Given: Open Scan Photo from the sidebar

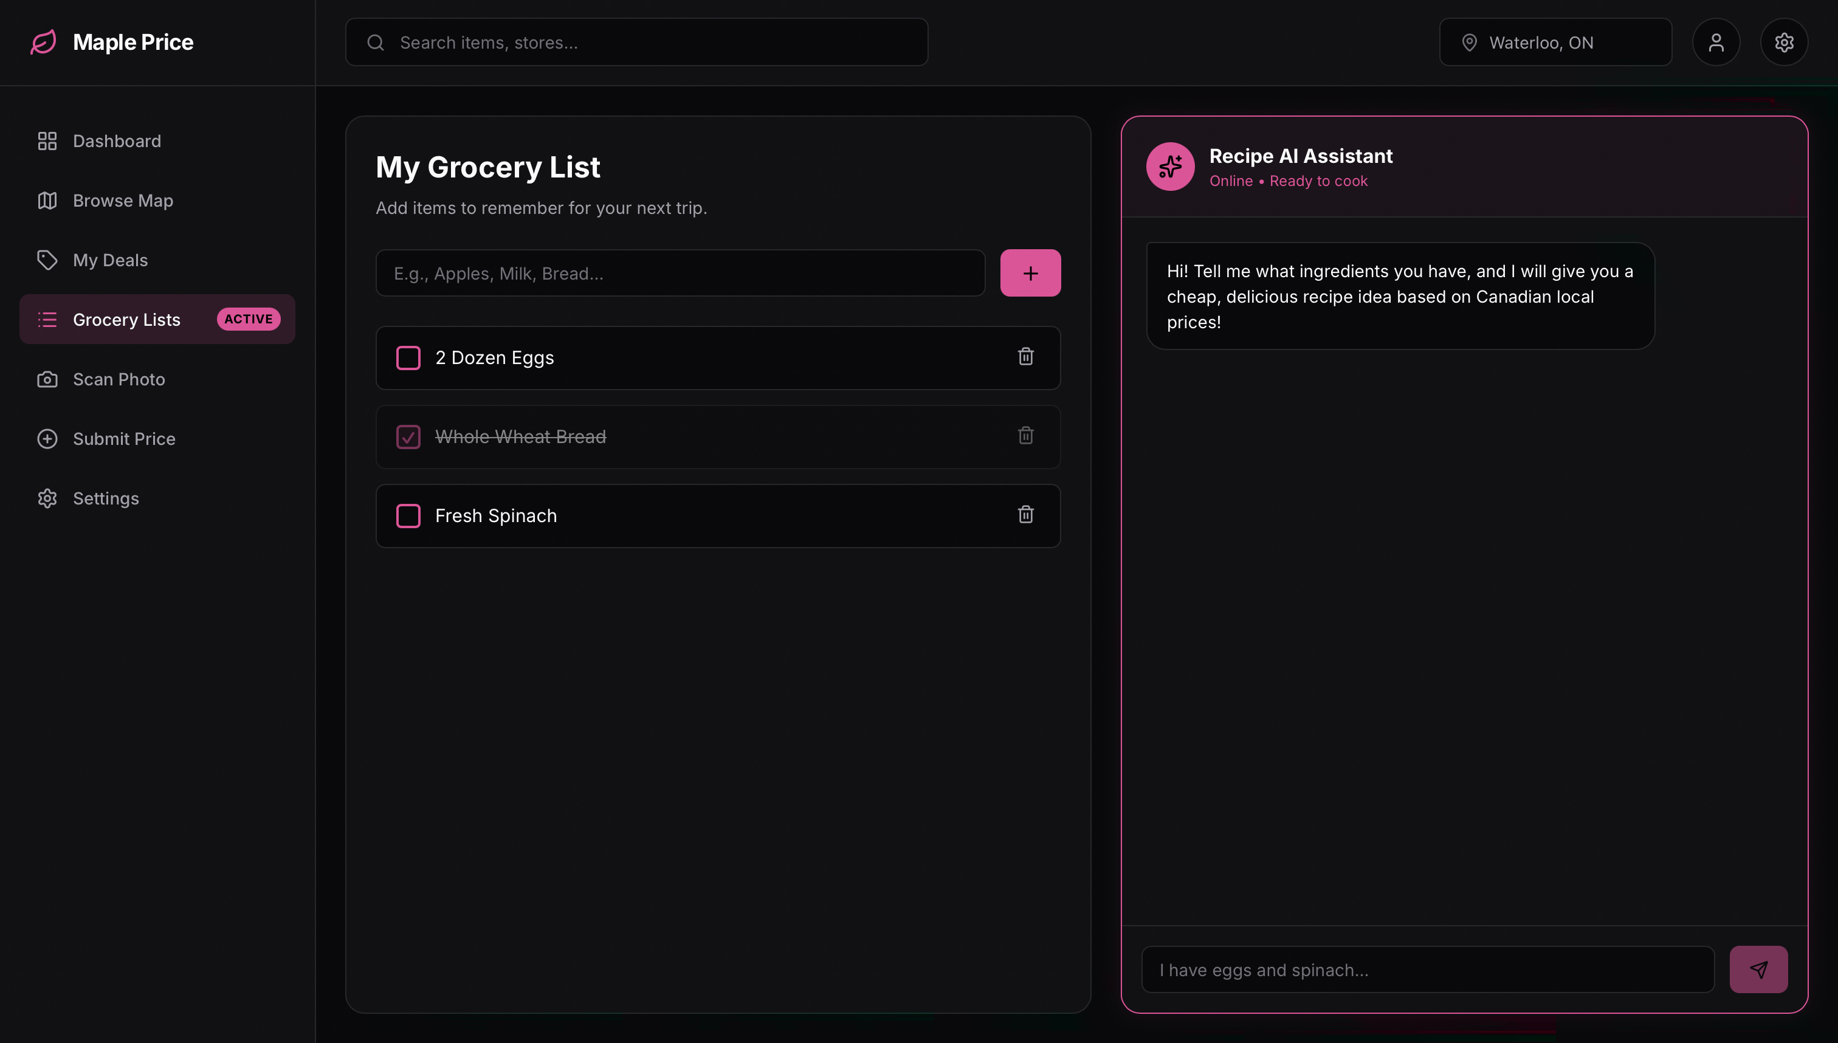Looking at the screenshot, I should pos(119,379).
